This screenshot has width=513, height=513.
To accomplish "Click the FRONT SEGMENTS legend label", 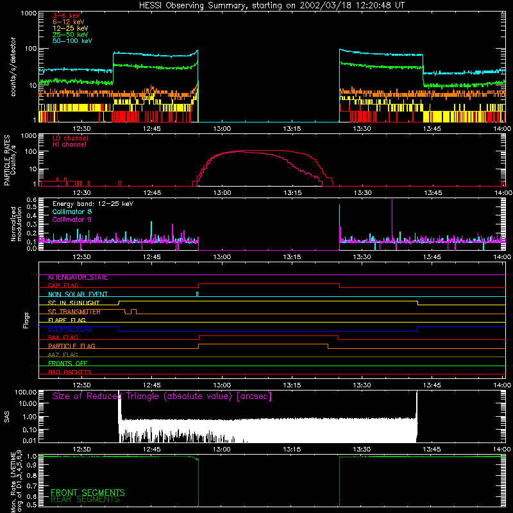I will click(x=88, y=492).
